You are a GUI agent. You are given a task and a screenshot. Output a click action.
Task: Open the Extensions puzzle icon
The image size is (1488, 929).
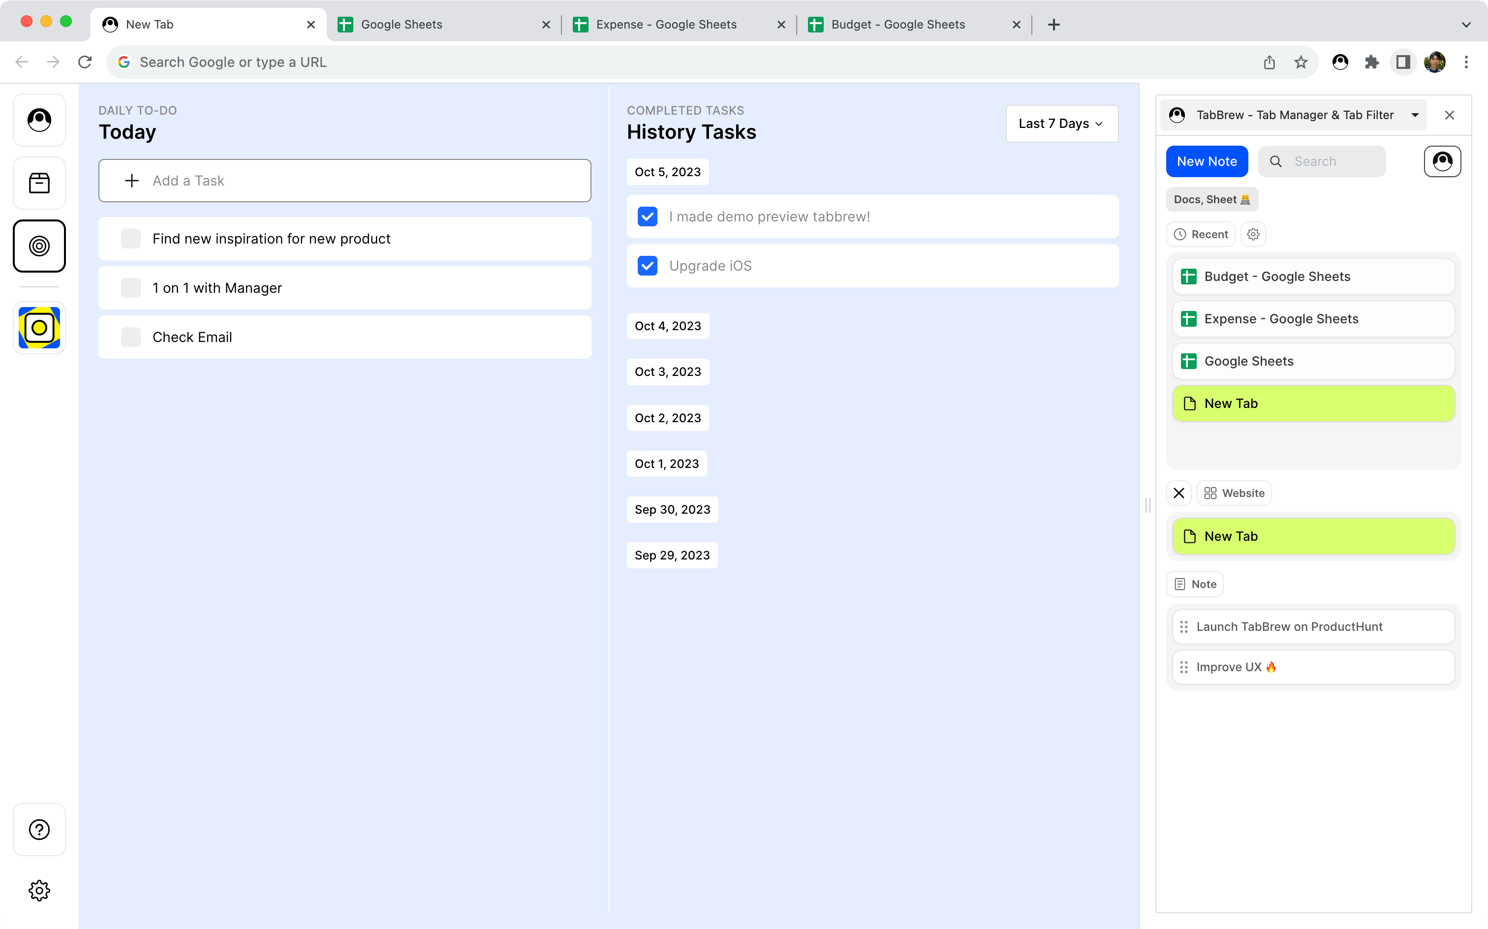tap(1371, 62)
